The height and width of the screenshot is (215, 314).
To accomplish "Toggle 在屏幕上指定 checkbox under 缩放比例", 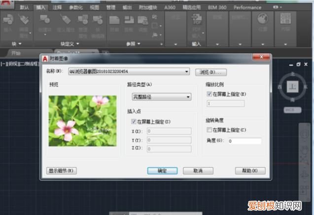I will [x=209, y=94].
